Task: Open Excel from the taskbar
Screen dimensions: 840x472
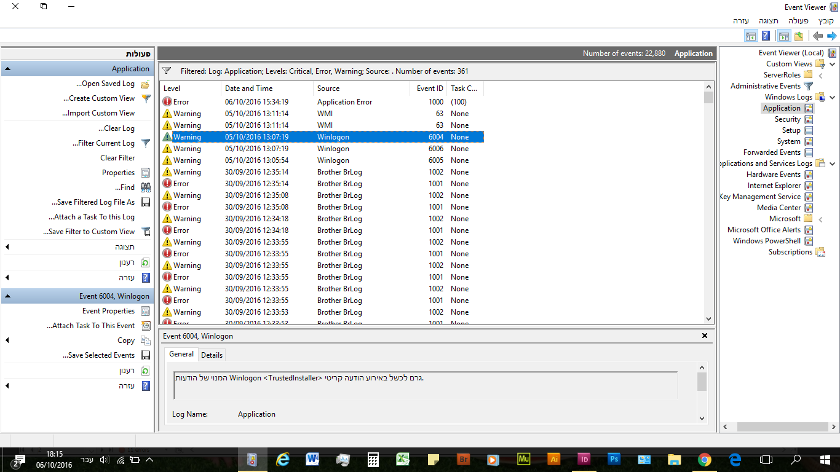Action: pos(403,460)
